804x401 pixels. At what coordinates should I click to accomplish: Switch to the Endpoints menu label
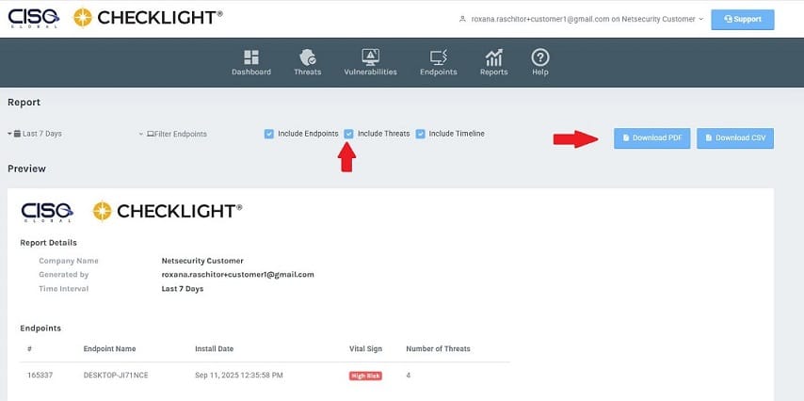438,72
